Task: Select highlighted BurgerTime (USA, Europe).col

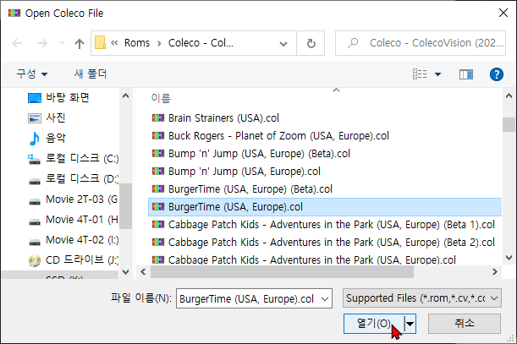Action: [325, 207]
